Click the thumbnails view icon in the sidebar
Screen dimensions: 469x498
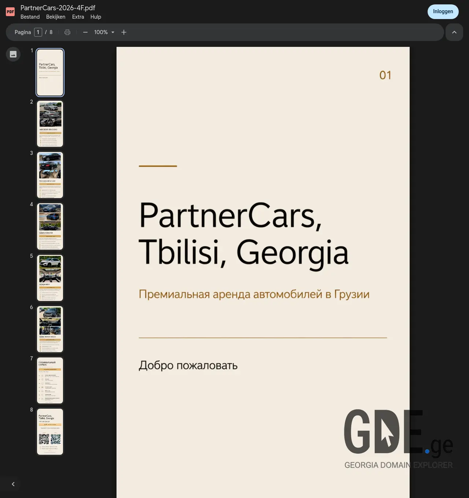click(x=13, y=54)
